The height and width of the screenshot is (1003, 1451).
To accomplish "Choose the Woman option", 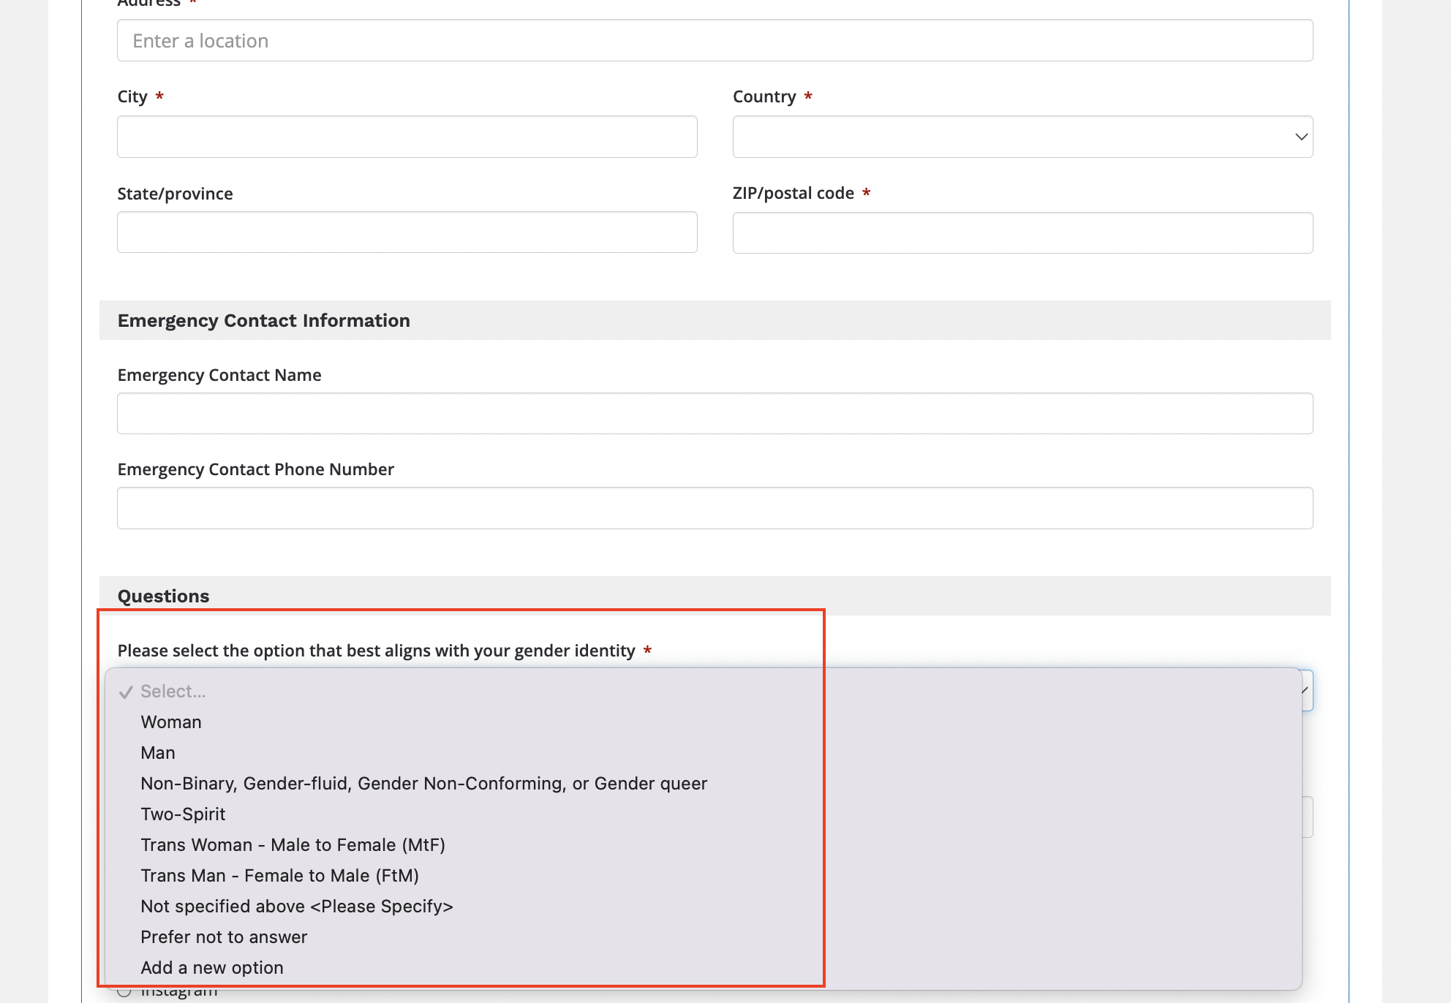I will (x=171, y=722).
